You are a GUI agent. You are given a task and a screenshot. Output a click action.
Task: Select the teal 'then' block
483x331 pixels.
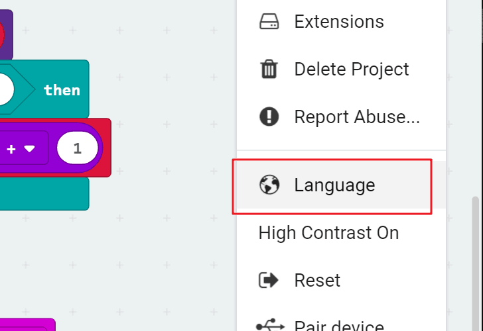[x=62, y=90]
